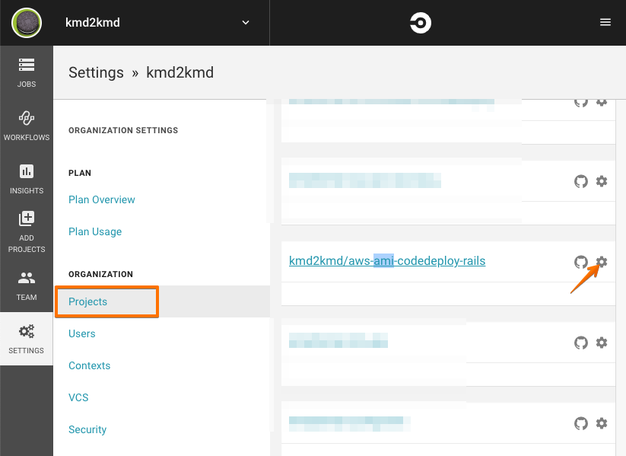
Task: Click the CircleCI logo in the top bar
Action: [x=419, y=22]
